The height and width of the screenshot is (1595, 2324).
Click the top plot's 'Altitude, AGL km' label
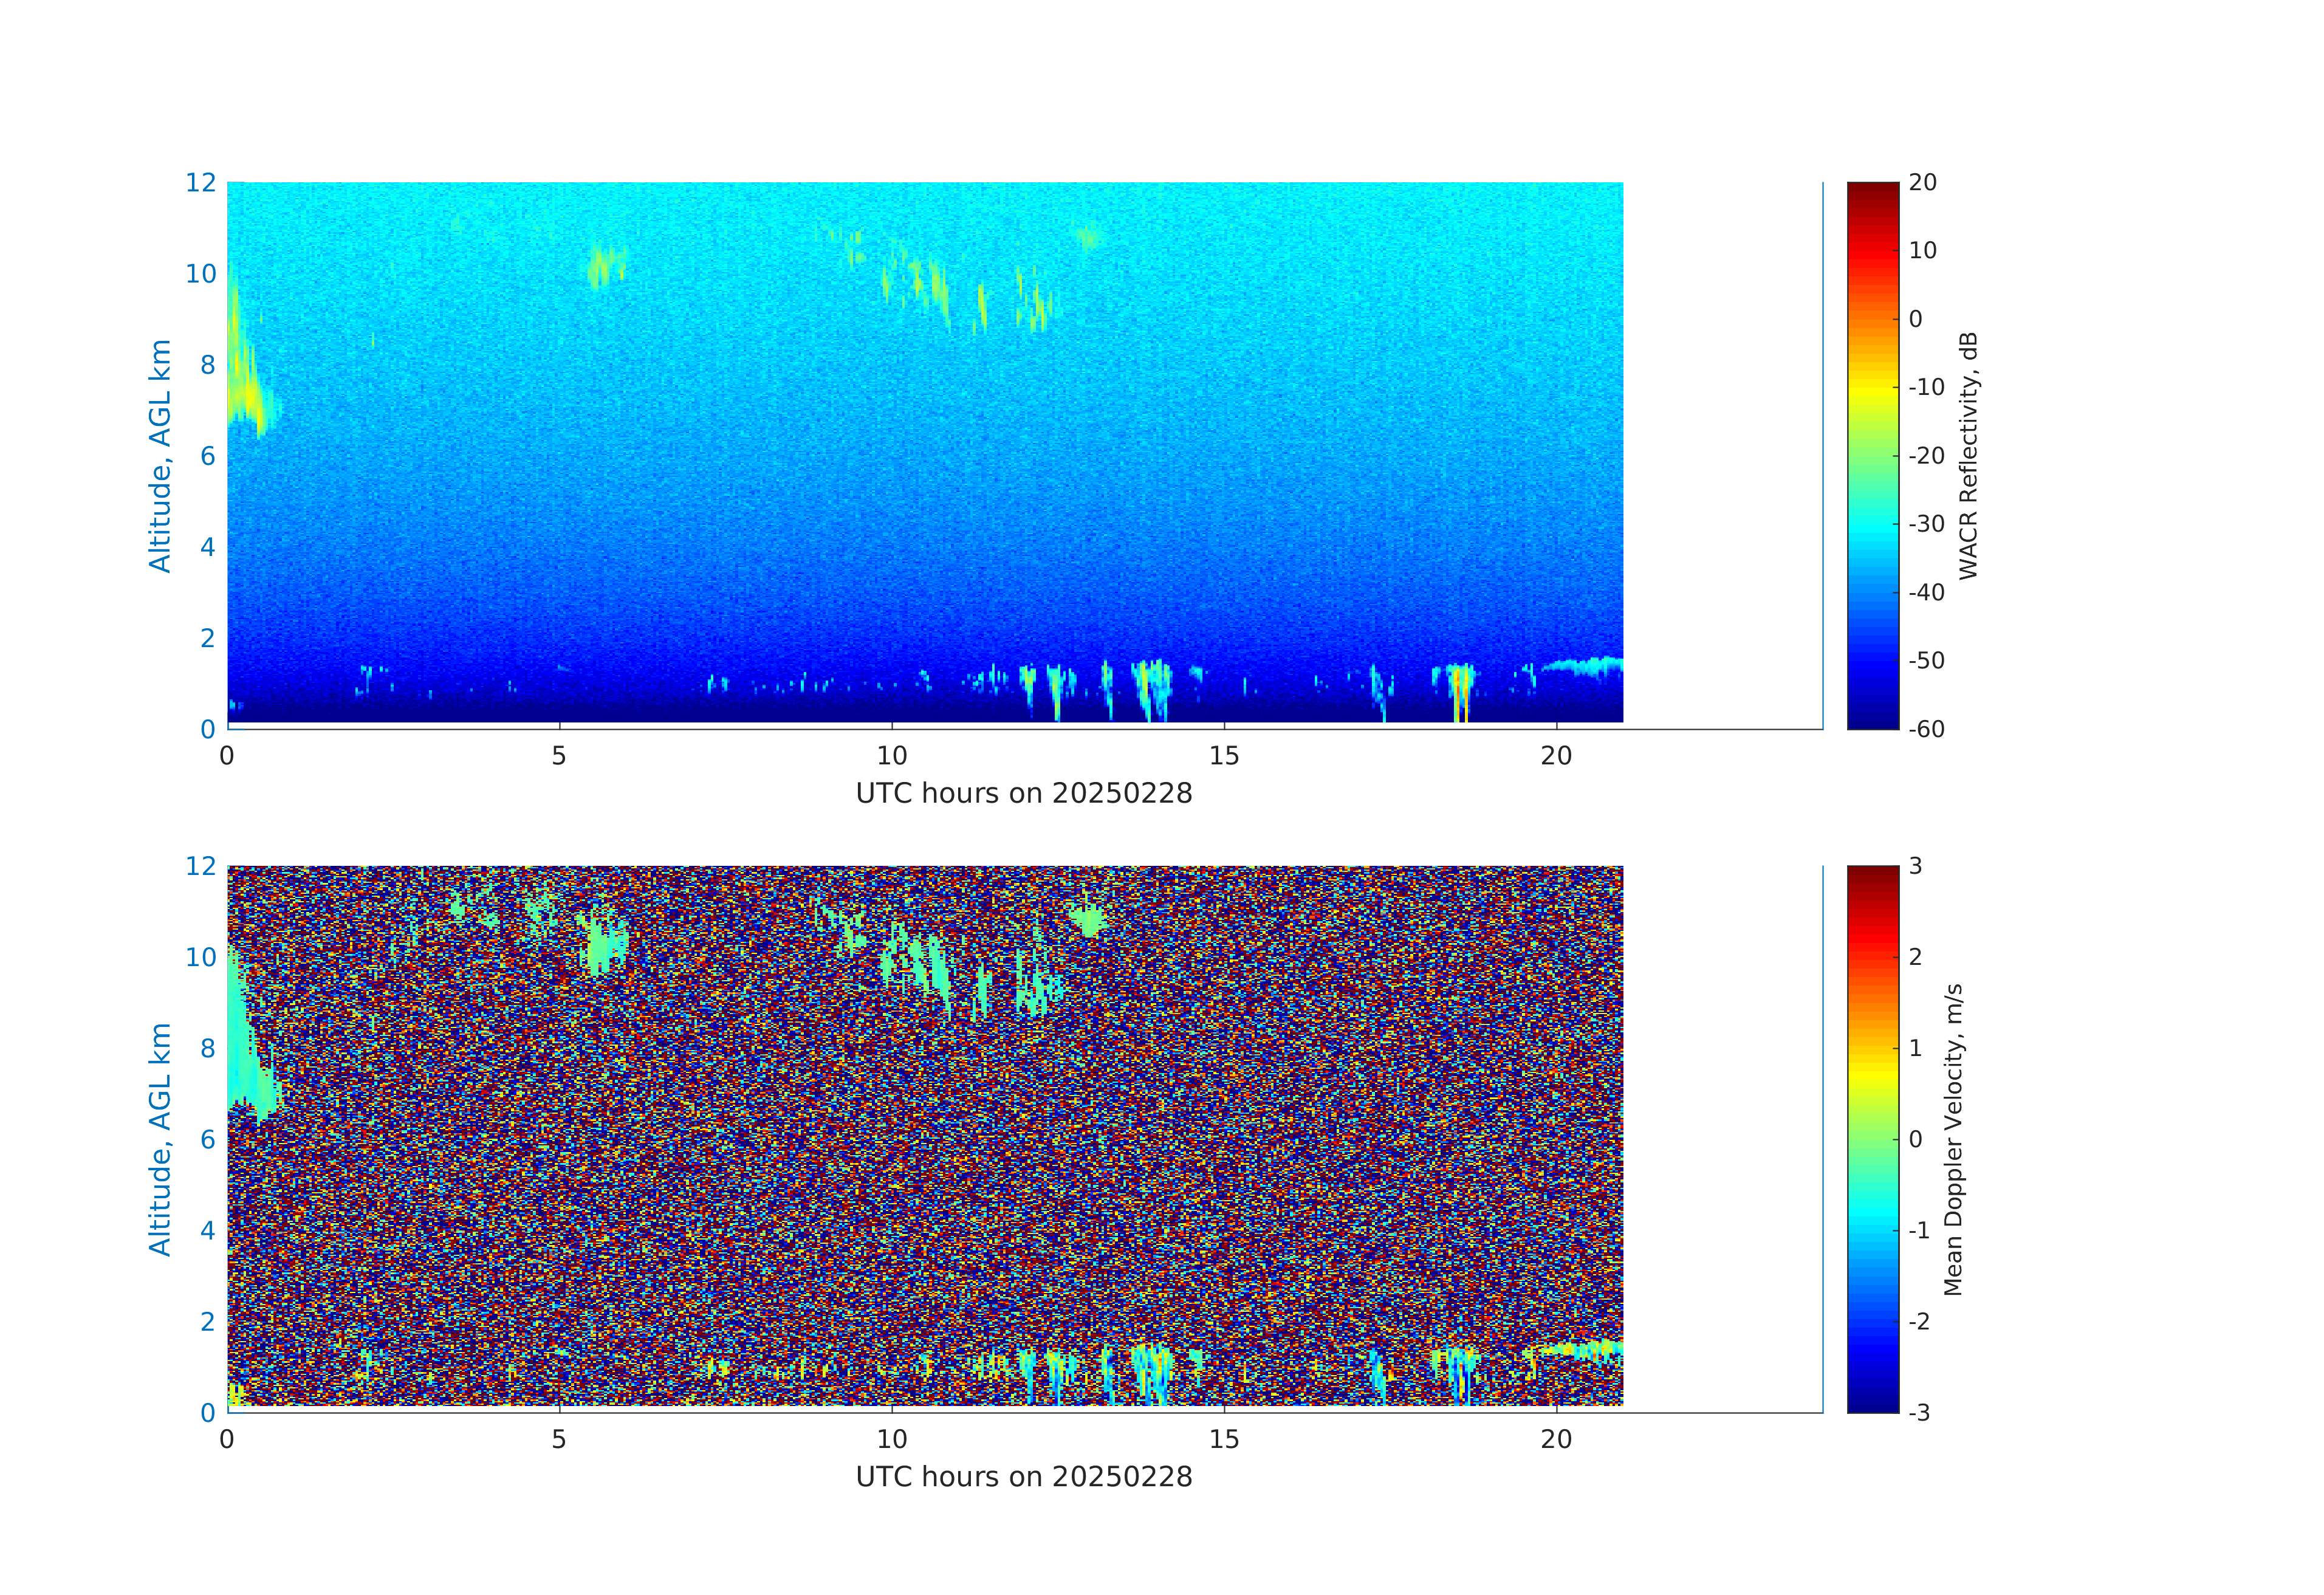pyautogui.click(x=160, y=456)
